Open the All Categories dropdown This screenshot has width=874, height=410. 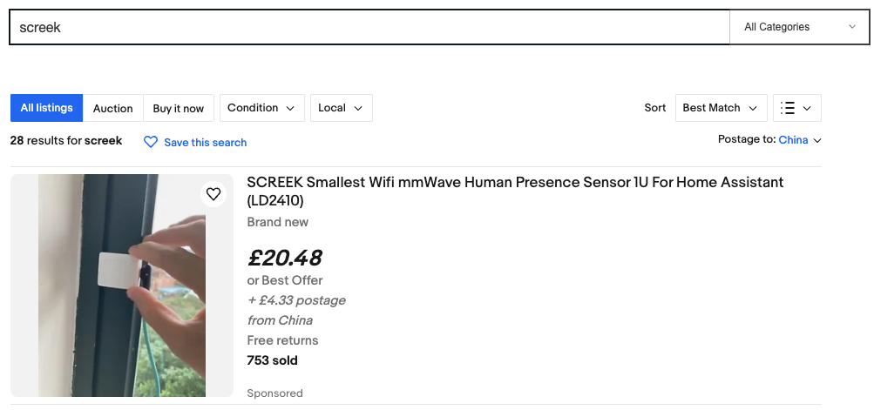(799, 27)
